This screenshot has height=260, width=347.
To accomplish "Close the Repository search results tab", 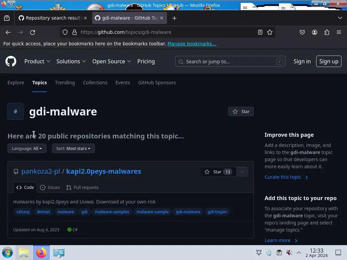I will coord(85,18).
